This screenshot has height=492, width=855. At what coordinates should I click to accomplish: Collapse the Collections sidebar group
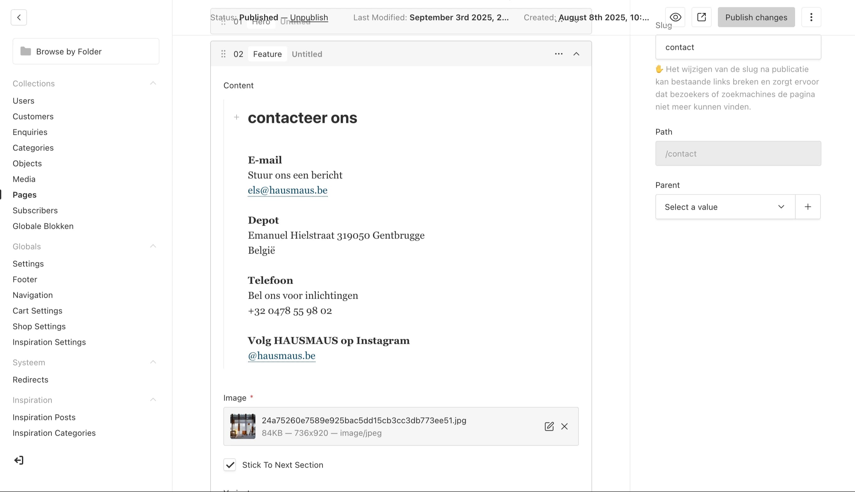[153, 83]
